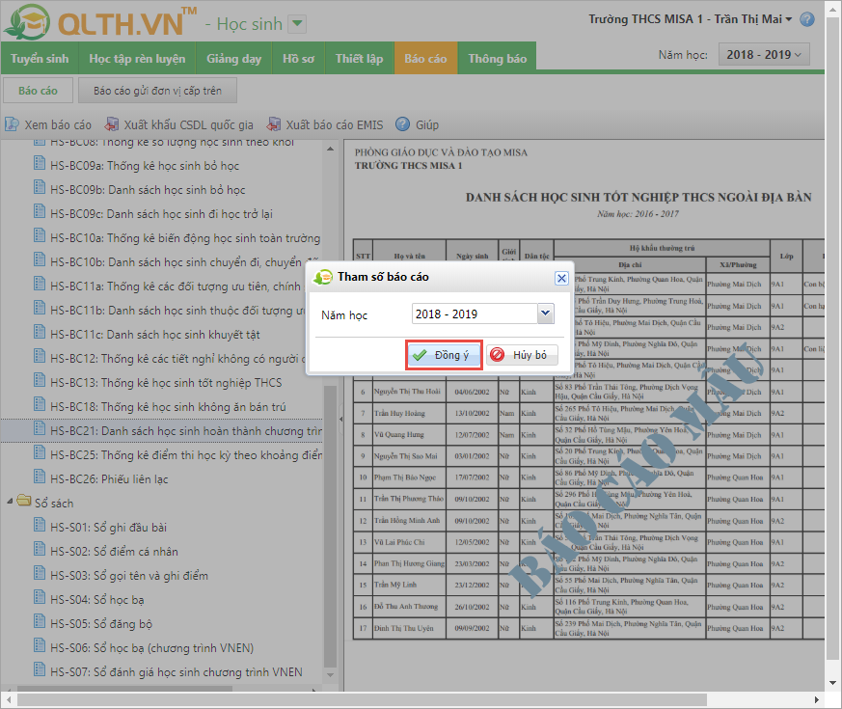Select report HS-BC18 document icon
Screen dimensions: 842x709
(x=40, y=404)
